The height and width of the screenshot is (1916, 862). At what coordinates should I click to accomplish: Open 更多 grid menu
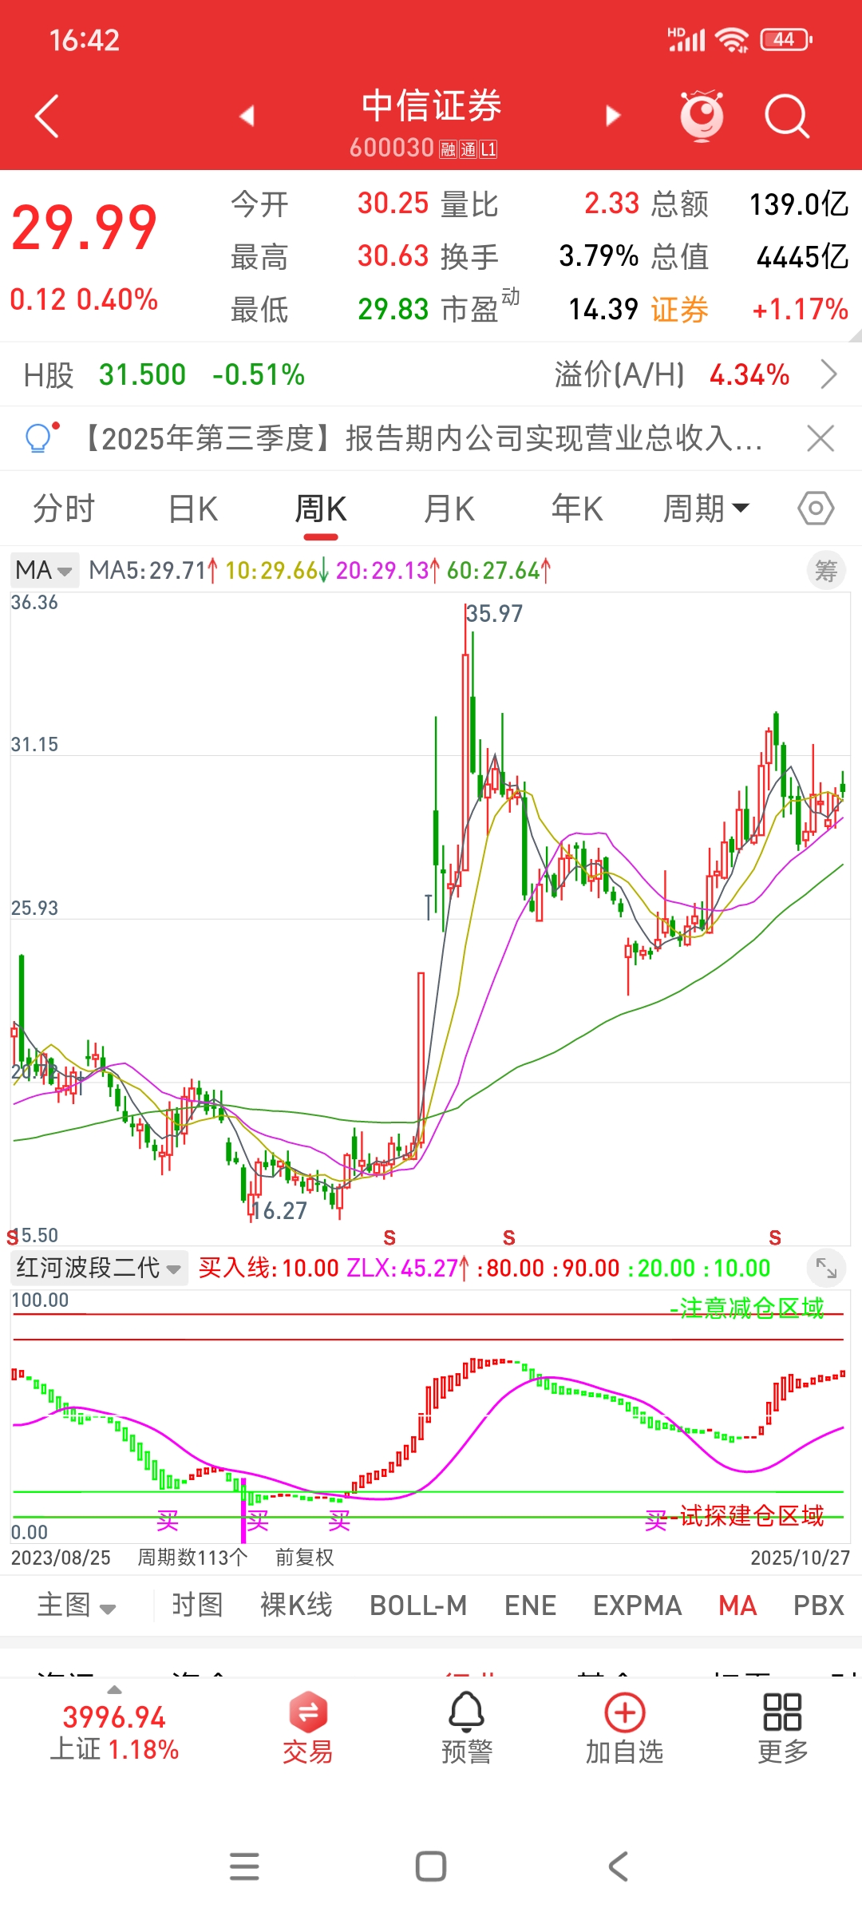[782, 1728]
